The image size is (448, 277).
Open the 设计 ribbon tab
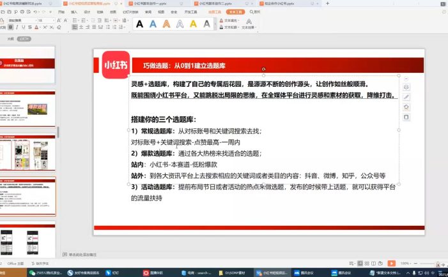(87, 12)
